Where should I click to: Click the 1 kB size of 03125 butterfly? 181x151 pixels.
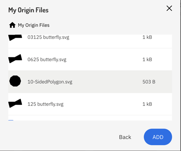(x=147, y=37)
